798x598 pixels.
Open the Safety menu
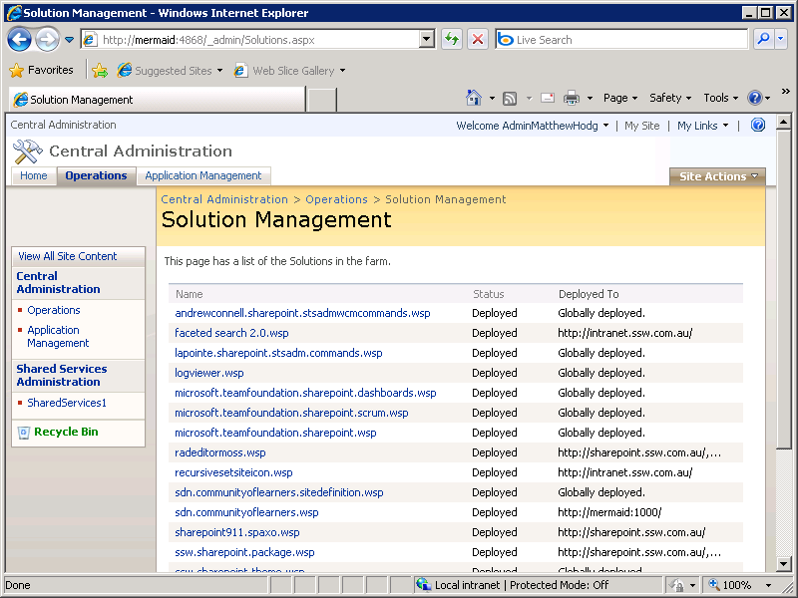(670, 98)
